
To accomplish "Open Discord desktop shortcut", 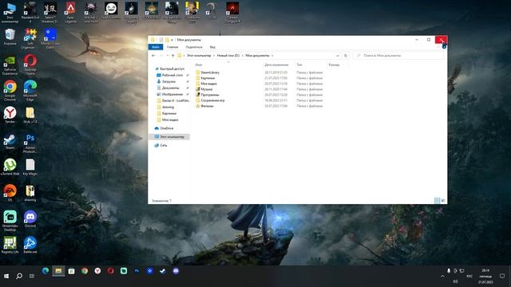I will (x=30, y=219).
